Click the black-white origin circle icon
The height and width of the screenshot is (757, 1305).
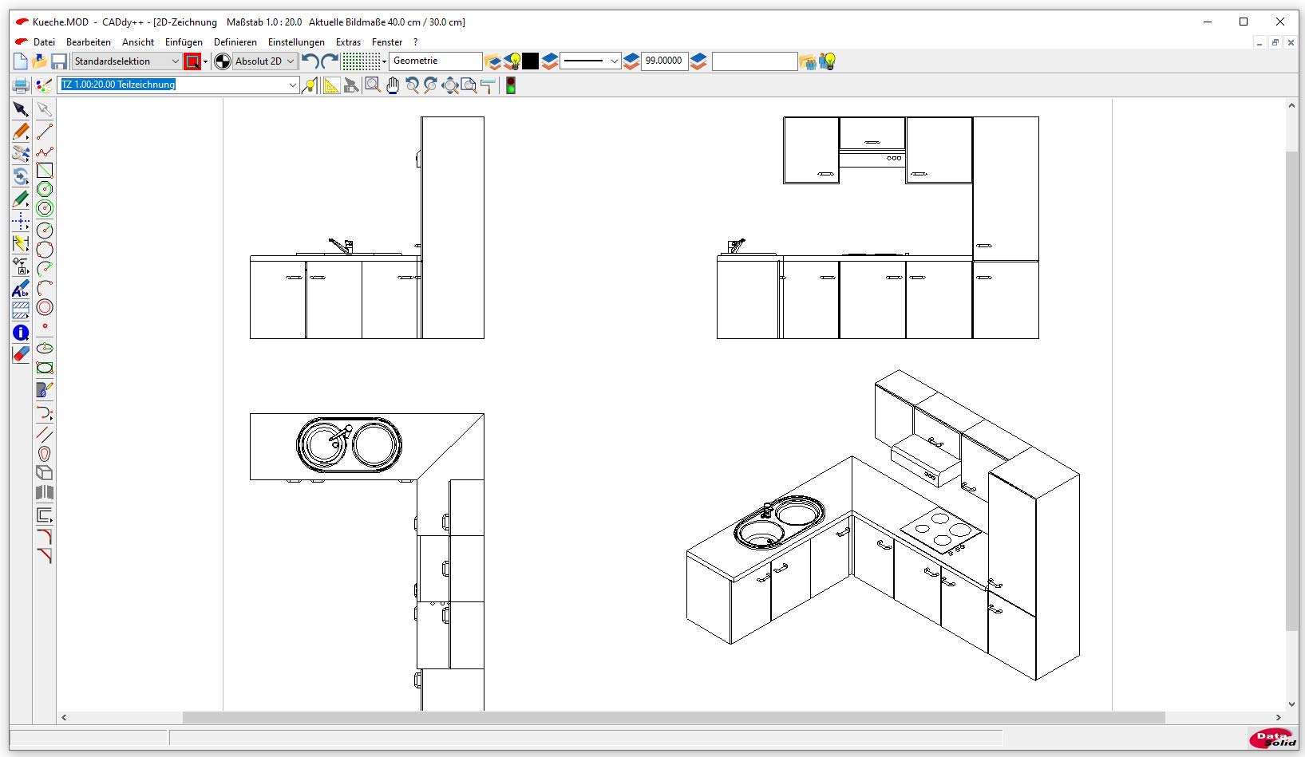[x=223, y=61]
